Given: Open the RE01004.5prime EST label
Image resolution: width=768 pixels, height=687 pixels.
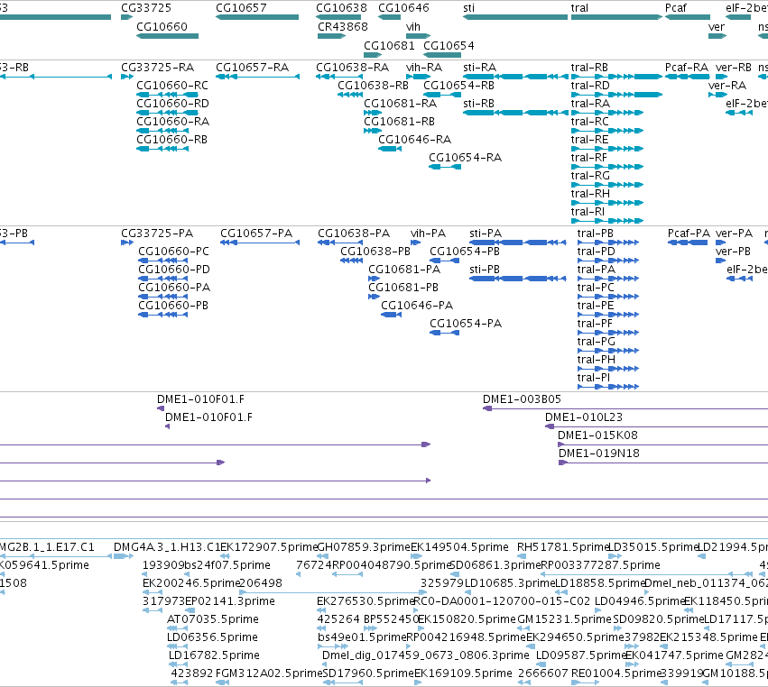Looking at the screenshot, I should [616, 673].
